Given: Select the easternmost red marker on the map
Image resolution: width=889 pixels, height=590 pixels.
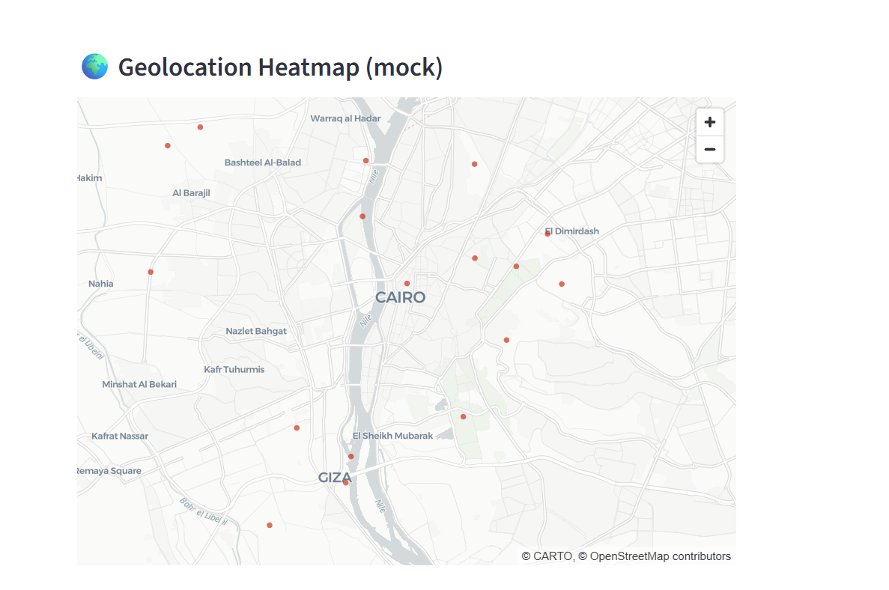Looking at the screenshot, I should (x=562, y=283).
